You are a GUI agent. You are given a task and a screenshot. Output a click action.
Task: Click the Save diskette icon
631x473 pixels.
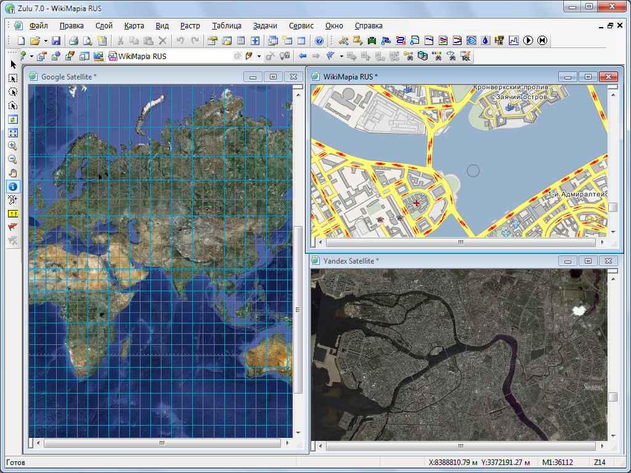point(56,41)
